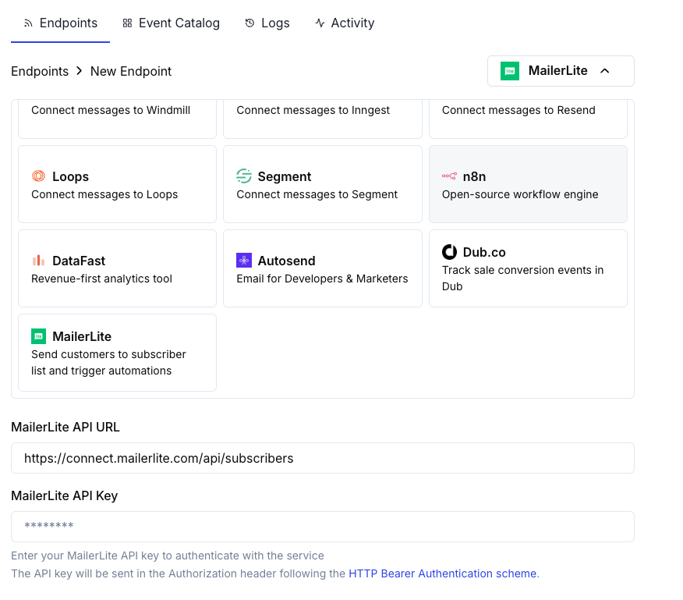
Task: Select the MailerLite integration icon
Action: 39,336
